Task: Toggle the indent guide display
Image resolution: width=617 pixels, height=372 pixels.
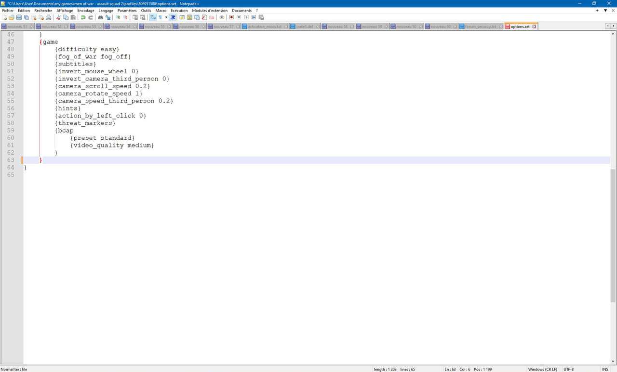Action: click(173, 17)
